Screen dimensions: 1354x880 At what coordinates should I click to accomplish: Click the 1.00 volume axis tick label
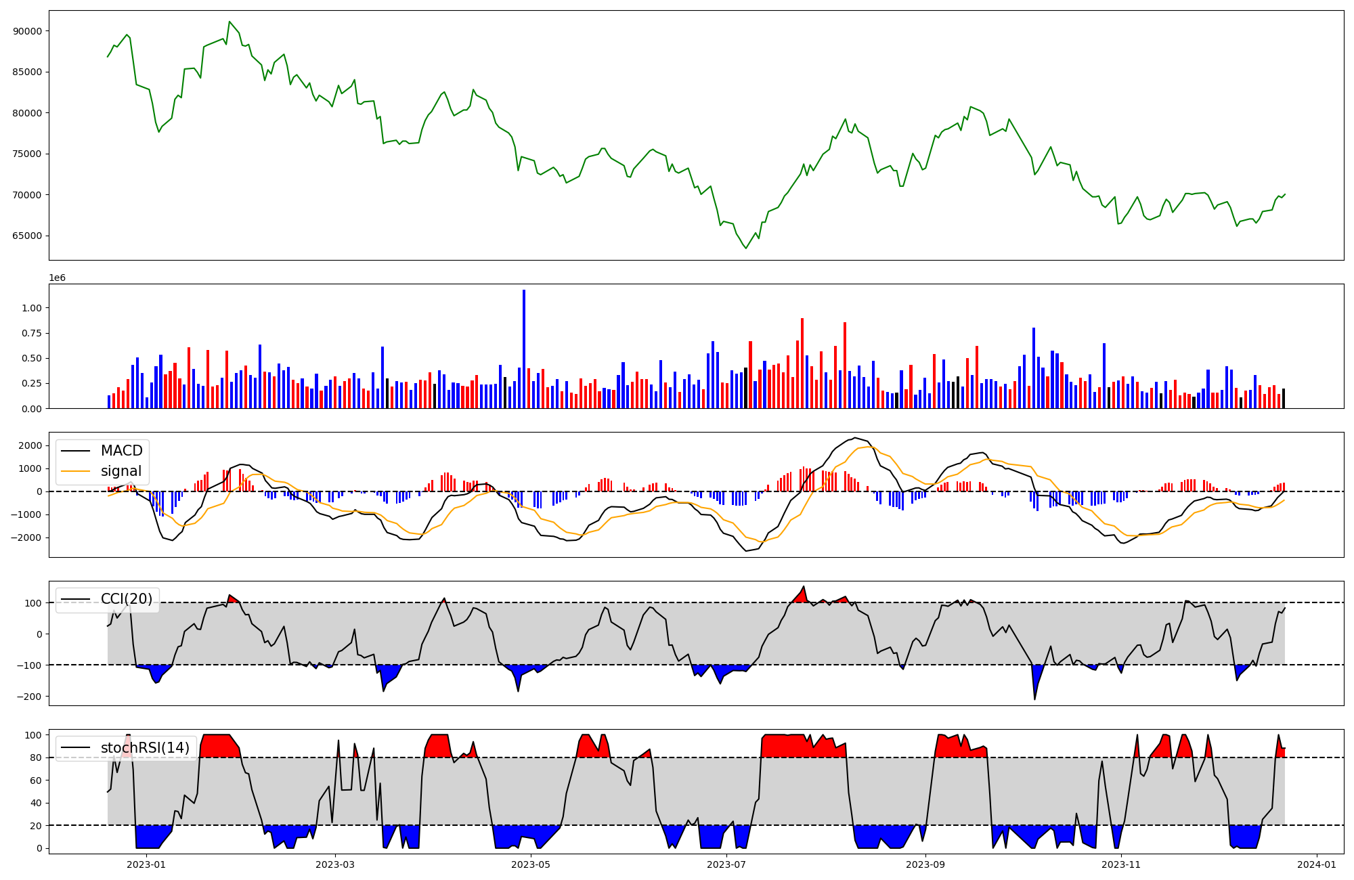32,308
